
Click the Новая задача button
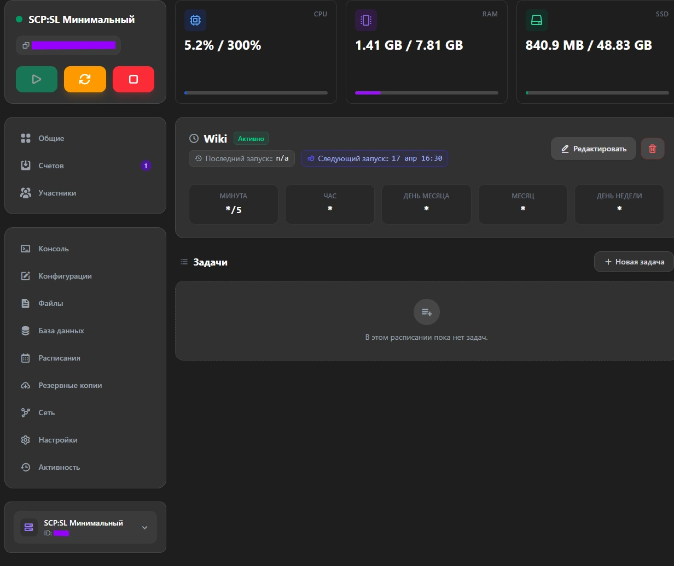[635, 262]
